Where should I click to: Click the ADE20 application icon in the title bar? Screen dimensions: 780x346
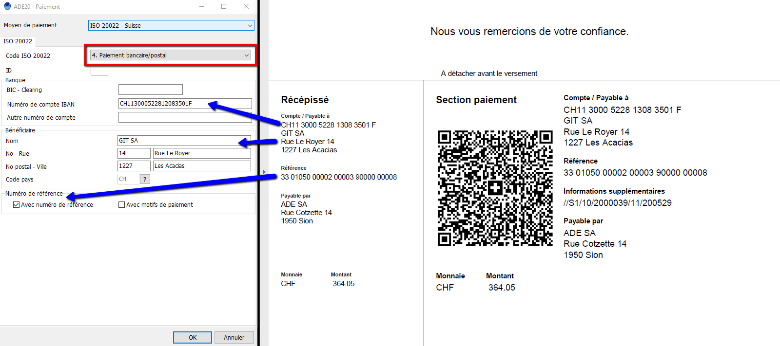click(x=7, y=6)
